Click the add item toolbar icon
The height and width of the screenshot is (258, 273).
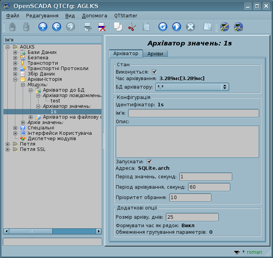click(x=88, y=27)
